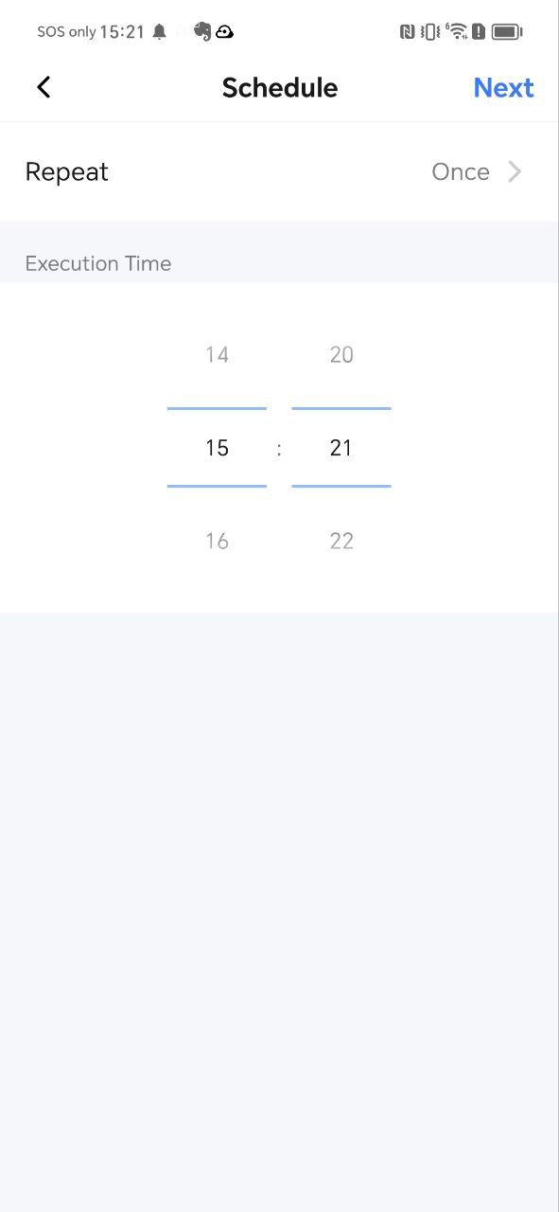Tap the selected hour 15
The height and width of the screenshot is (1212, 559).
coord(217,448)
